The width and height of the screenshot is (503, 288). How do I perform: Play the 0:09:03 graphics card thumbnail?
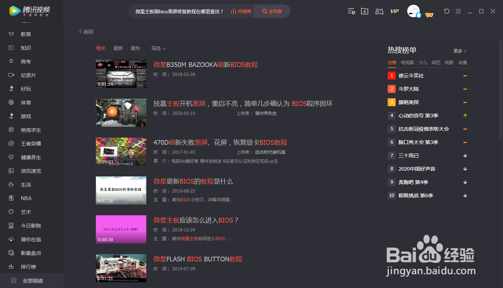pyautogui.click(x=121, y=152)
